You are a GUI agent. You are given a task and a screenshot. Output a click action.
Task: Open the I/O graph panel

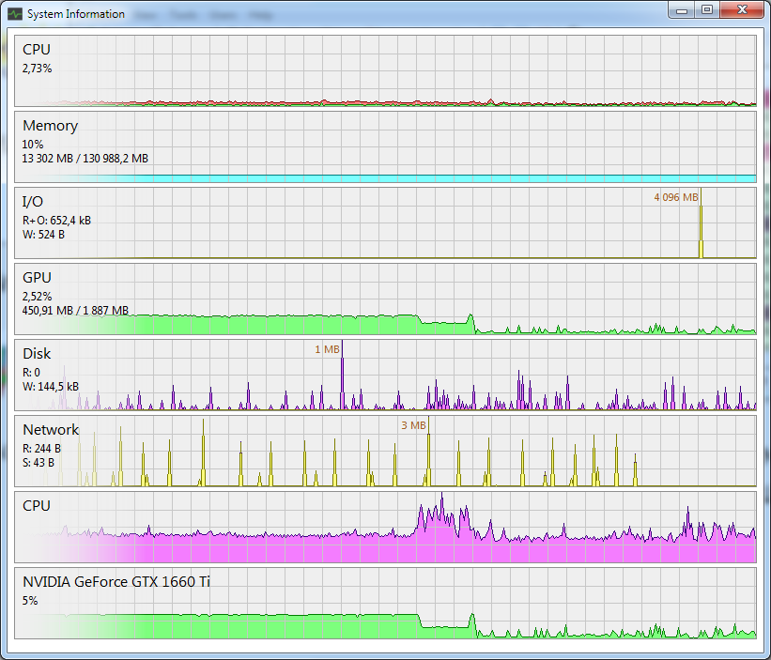(x=385, y=223)
